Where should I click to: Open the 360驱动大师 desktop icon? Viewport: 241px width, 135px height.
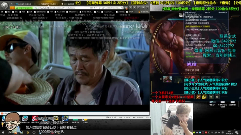pyautogui.click(x=25, y=120)
